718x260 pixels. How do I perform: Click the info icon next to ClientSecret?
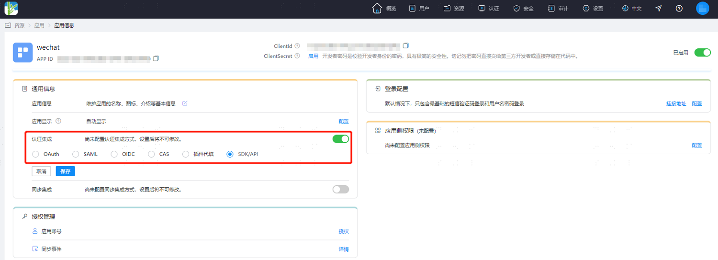click(x=297, y=56)
